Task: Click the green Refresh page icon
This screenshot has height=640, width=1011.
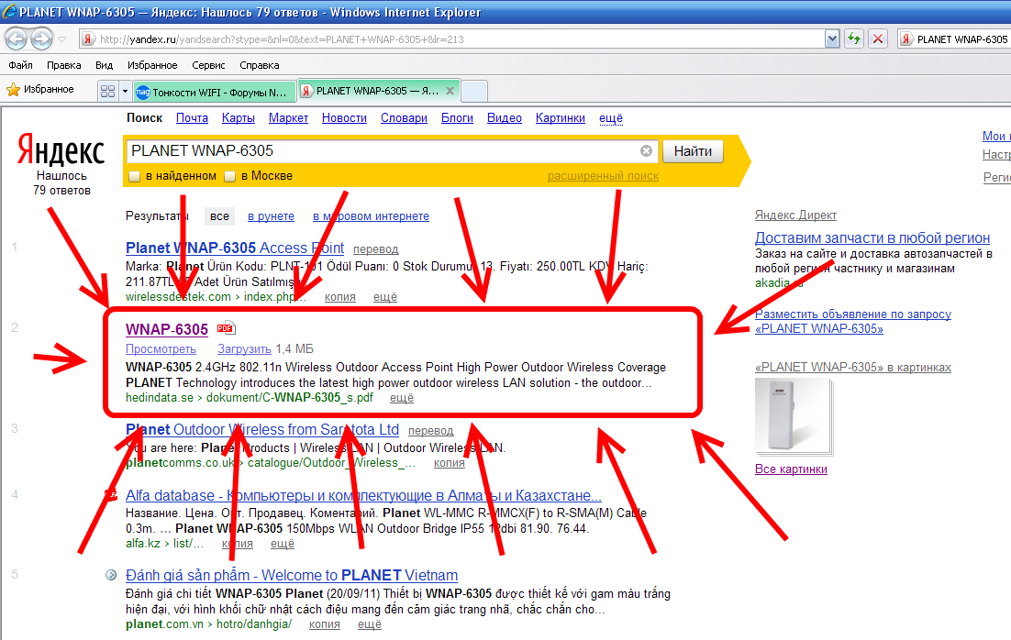Action: tap(854, 39)
